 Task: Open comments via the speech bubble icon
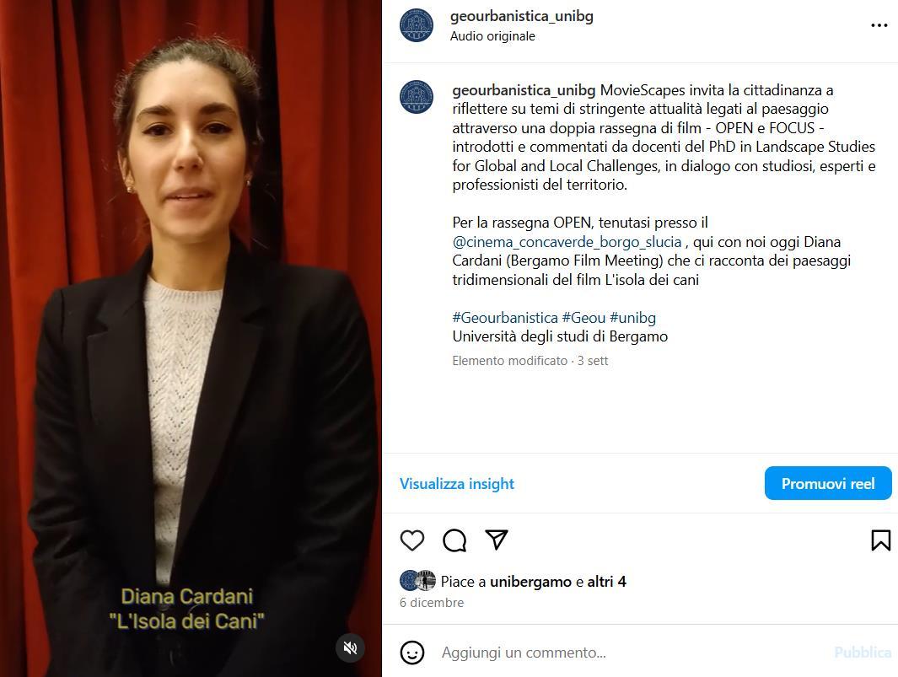[x=454, y=540]
